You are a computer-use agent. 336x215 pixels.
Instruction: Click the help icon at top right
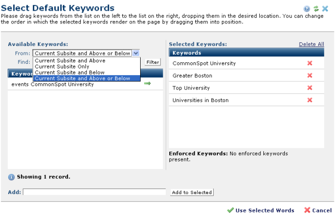[x=307, y=9]
